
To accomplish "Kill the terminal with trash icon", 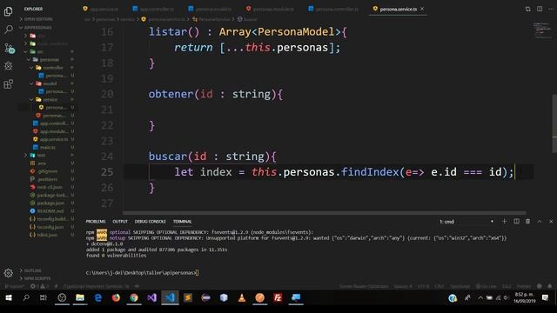I will (x=528, y=221).
